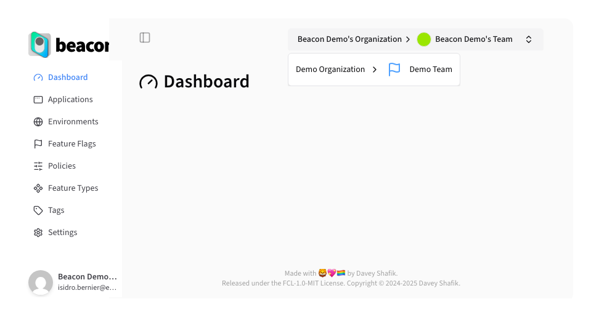The image size is (599, 328).
Task: Click the Feature Types shapes icon
Action: (x=38, y=188)
